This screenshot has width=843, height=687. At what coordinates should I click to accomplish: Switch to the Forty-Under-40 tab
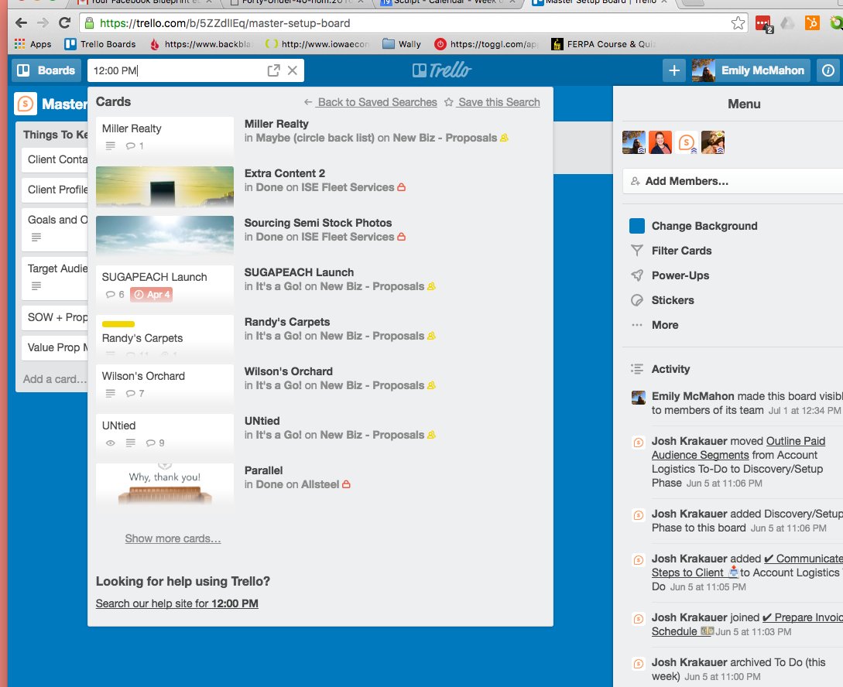[x=296, y=2]
